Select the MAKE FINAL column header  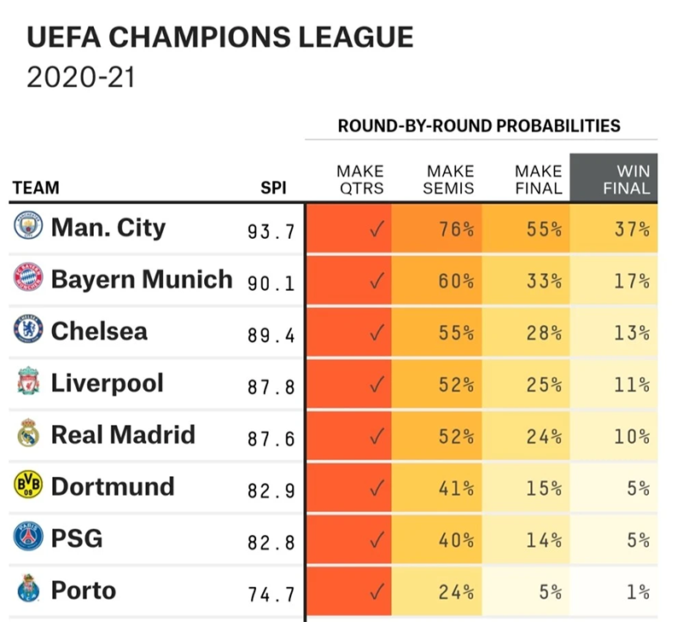(x=539, y=179)
